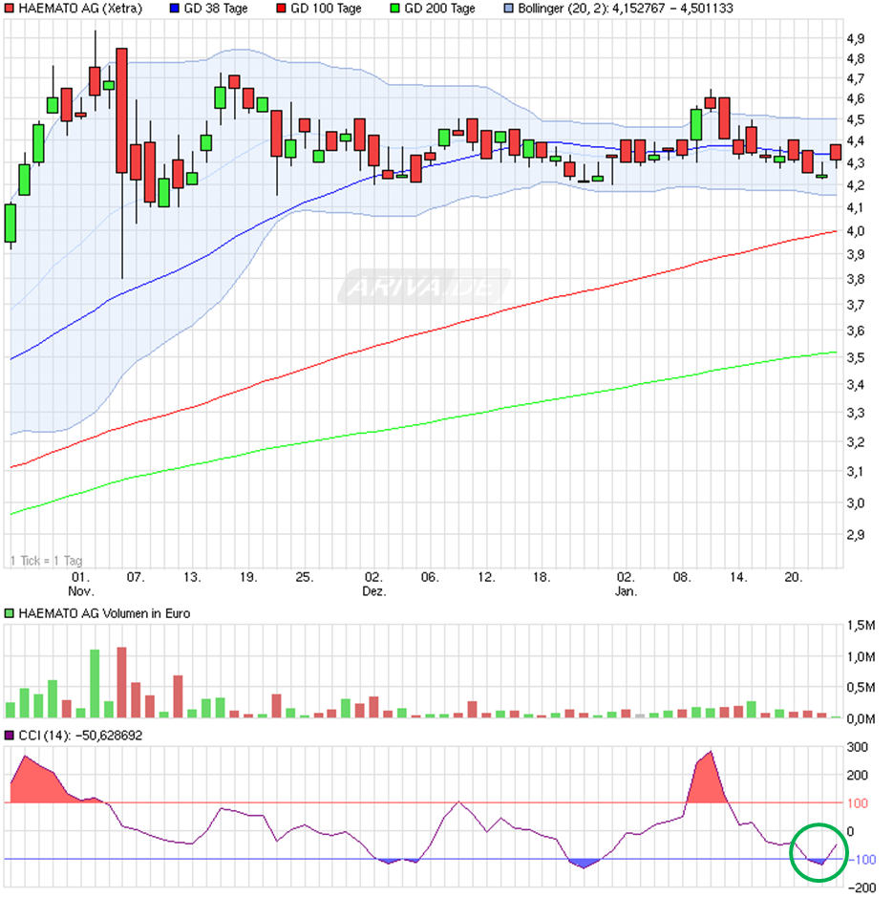893x898 pixels.
Task: Click the '12.' date axis label
Action: pyautogui.click(x=486, y=577)
